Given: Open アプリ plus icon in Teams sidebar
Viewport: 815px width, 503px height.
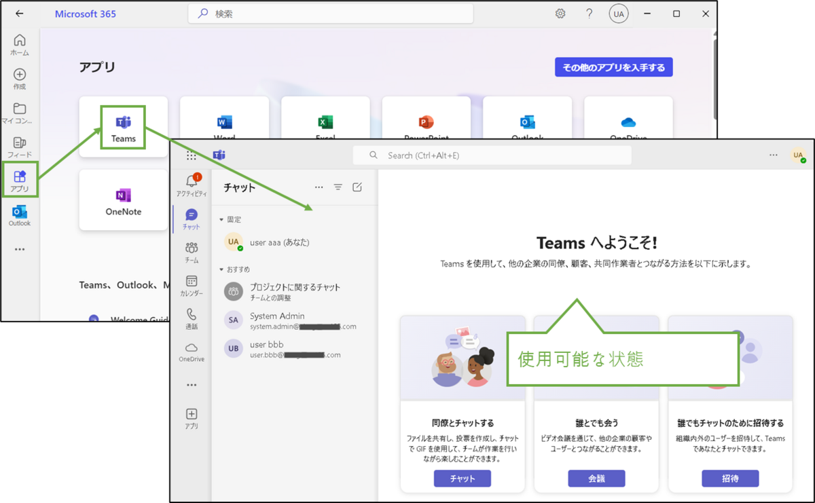Looking at the screenshot, I should click(x=192, y=418).
